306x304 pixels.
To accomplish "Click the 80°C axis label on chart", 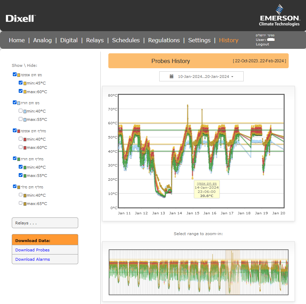I will pos(112,96).
